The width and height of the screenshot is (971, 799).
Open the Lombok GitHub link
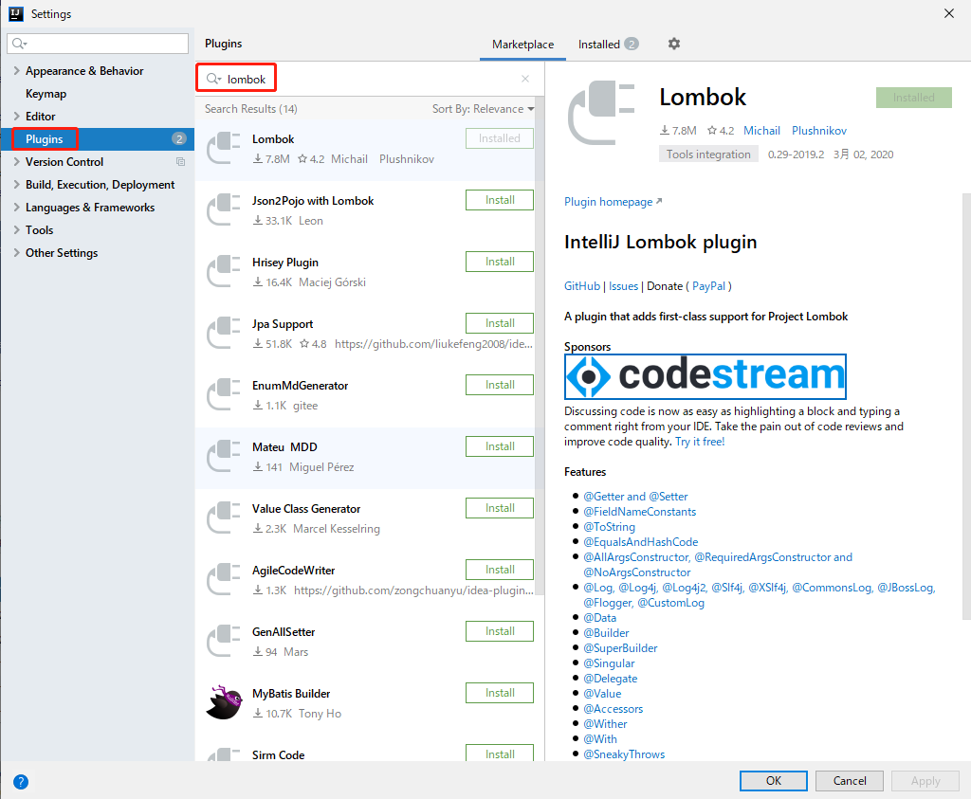[581, 285]
